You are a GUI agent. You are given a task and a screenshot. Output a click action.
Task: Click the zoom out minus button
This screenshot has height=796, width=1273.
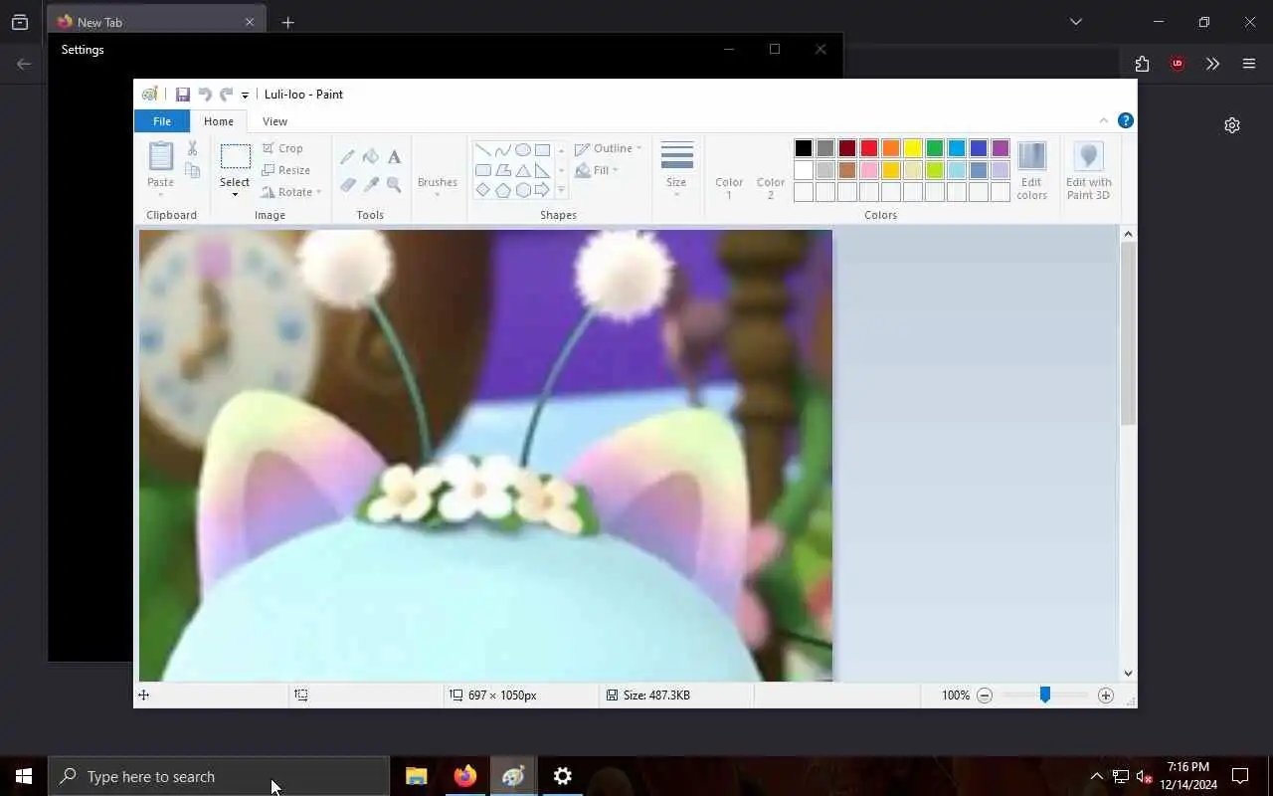pyautogui.click(x=985, y=696)
